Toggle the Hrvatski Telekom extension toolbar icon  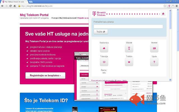click(x=169, y=6)
